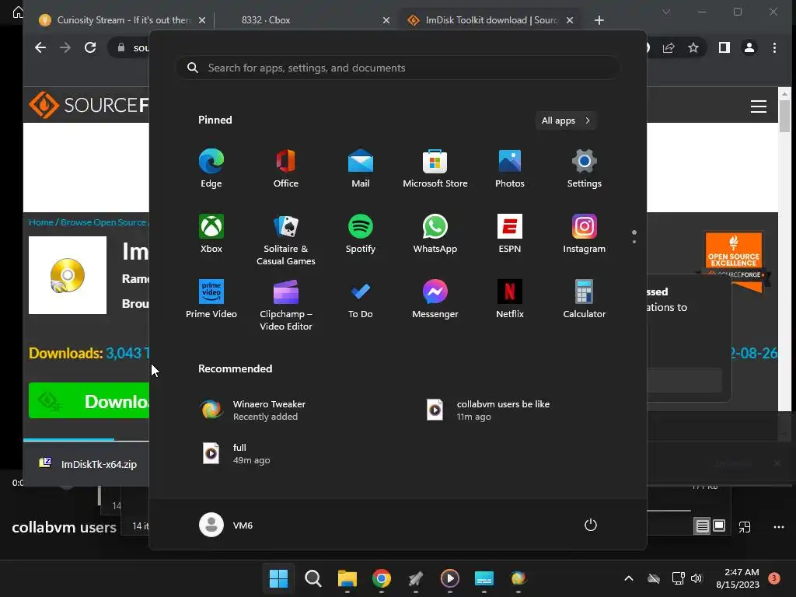Search Chrome tabs with the chevron

pos(666,12)
